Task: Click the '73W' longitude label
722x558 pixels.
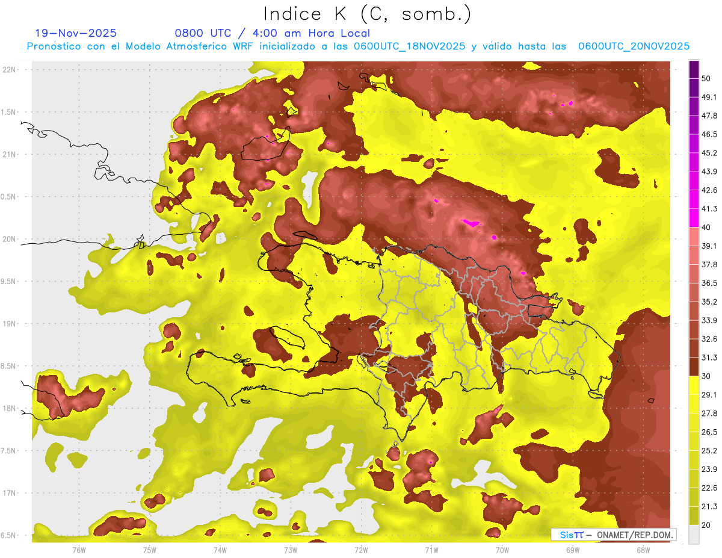Action: pos(291,550)
